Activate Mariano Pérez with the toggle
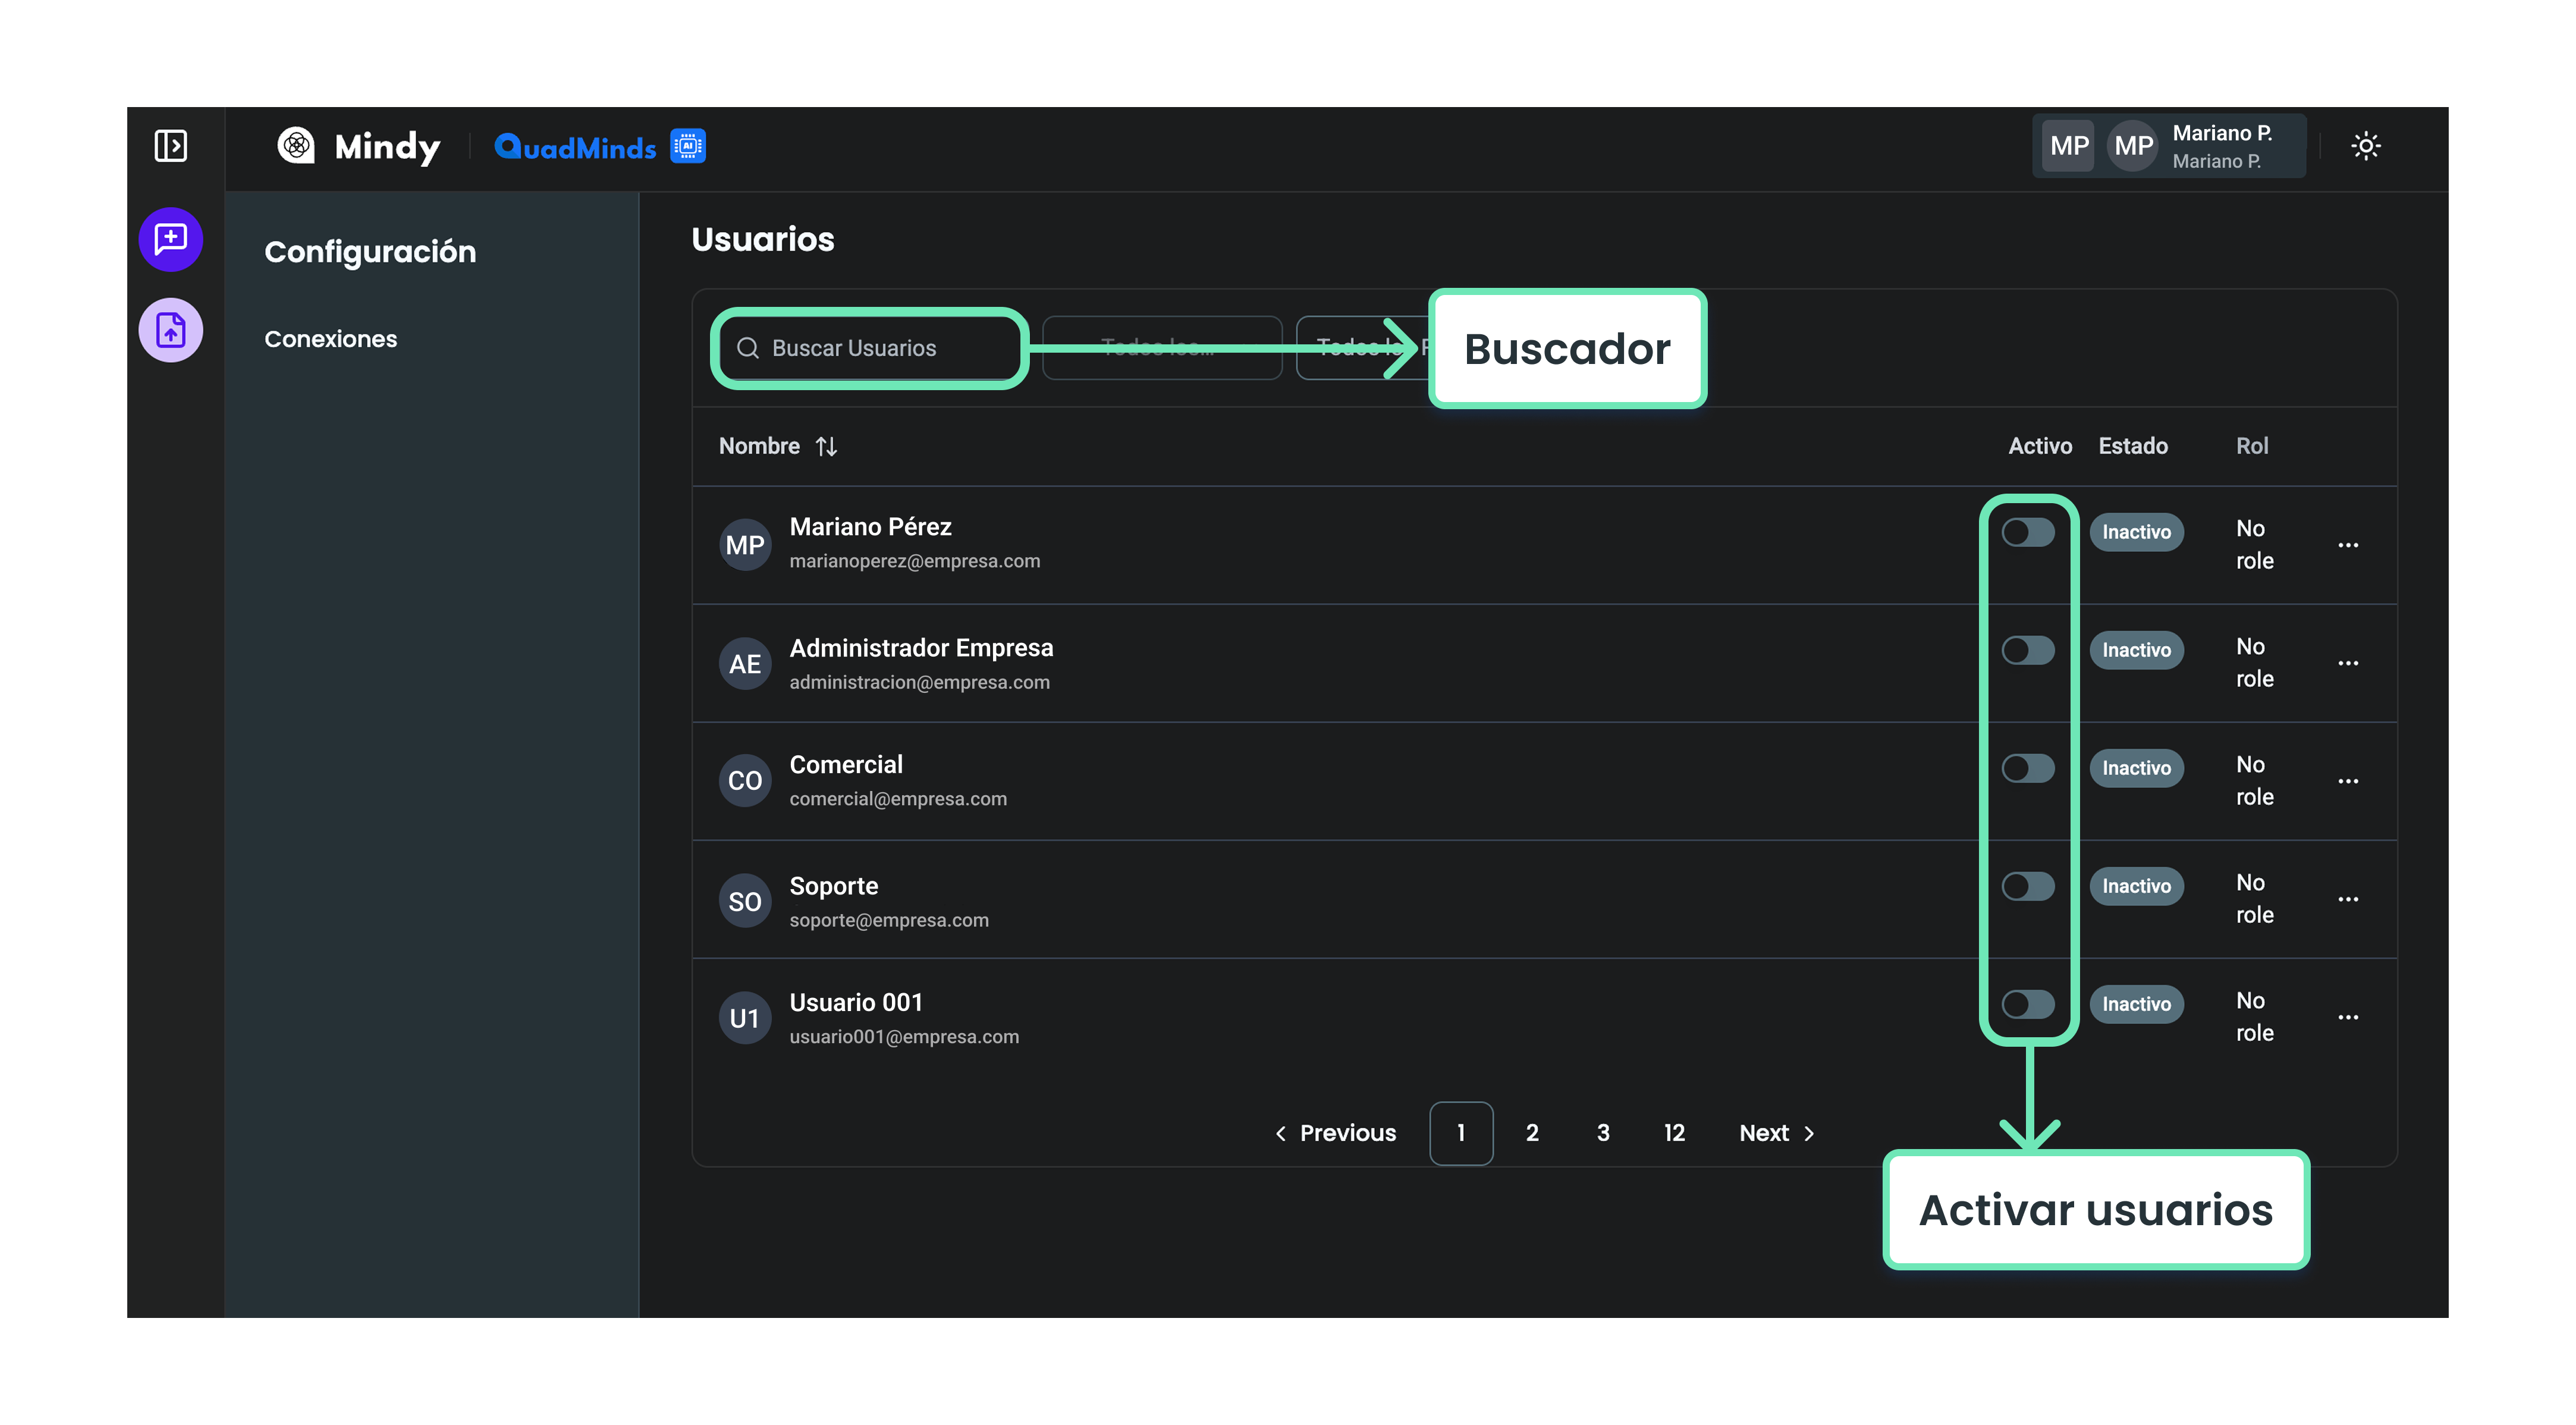This screenshot has width=2576, height=1425. [2028, 532]
